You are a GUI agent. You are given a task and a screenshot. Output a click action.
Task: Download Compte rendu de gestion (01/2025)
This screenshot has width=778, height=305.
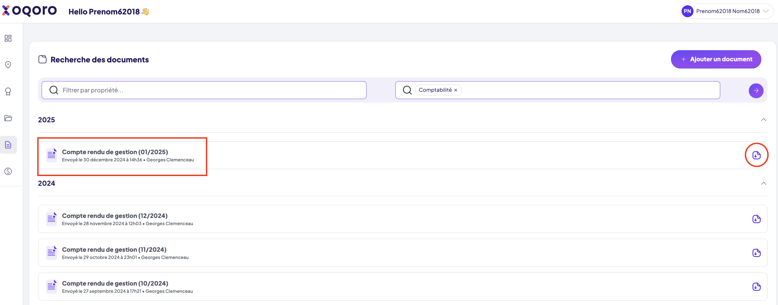[x=756, y=155]
